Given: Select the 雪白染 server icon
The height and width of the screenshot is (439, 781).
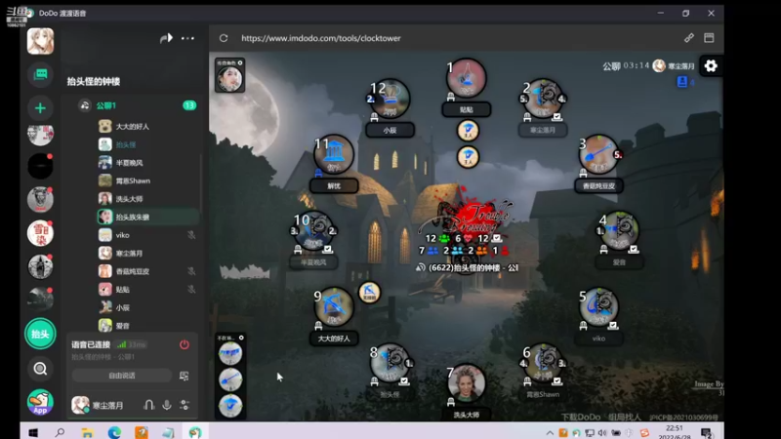Looking at the screenshot, I should 40,233.
